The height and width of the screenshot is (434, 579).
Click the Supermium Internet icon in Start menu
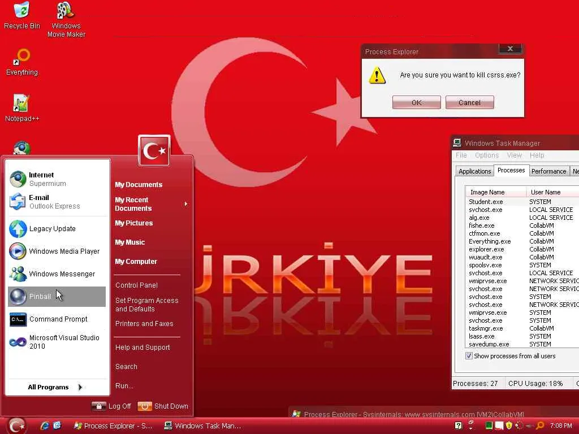[18, 179]
